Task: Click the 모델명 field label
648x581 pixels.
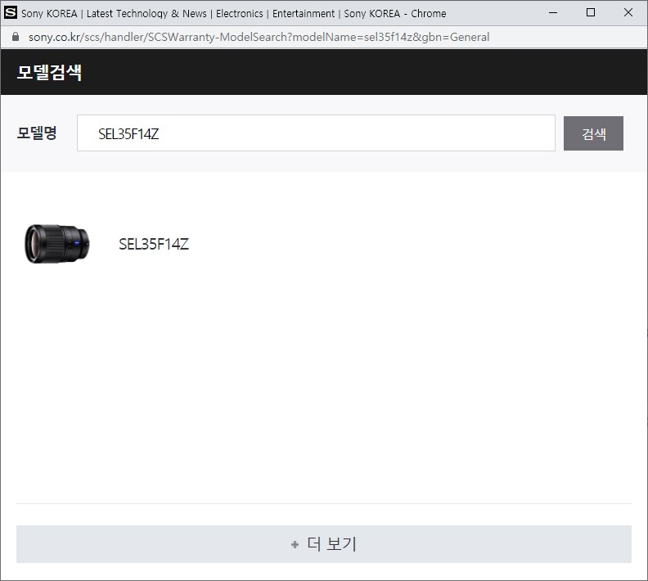Action: [36, 133]
